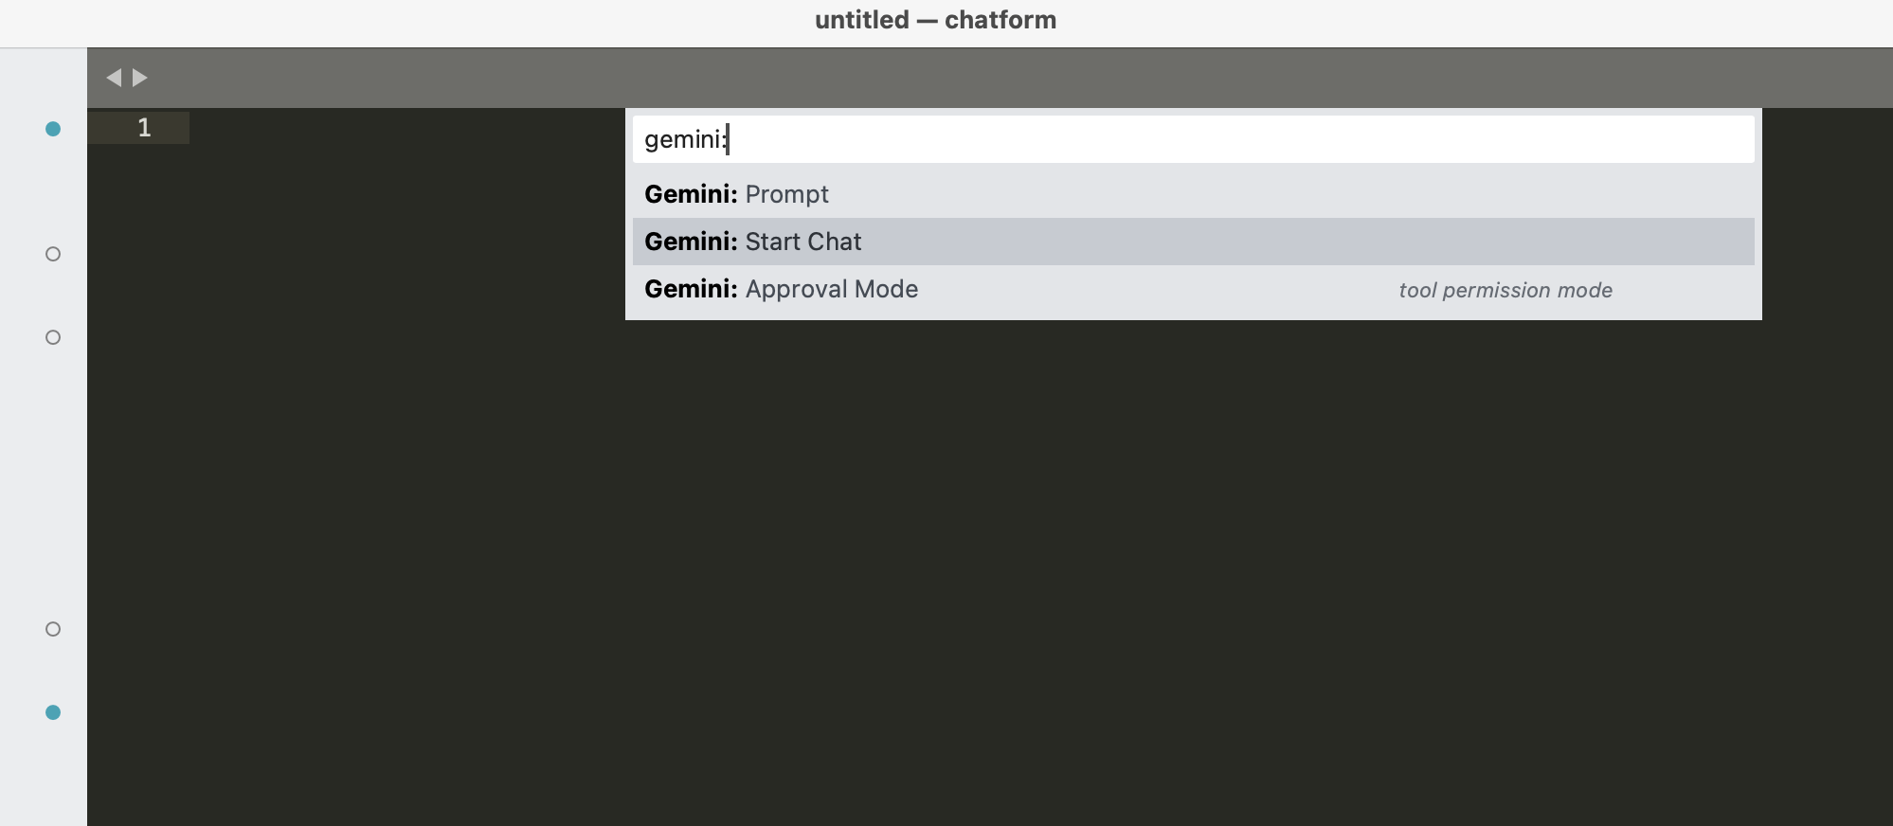Click the previous tab left arrow

tap(114, 78)
